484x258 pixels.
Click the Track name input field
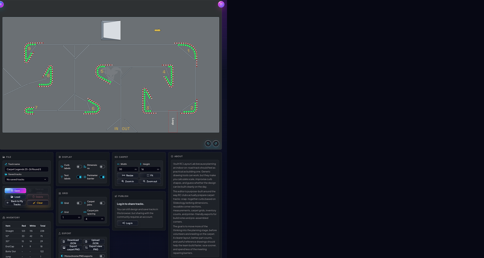click(x=27, y=169)
